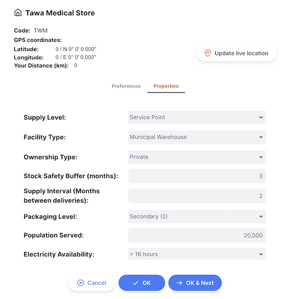Viewport: 298px width, 299px height.
Task: Focus the Stock Safety Buffer field
Action: [197, 176]
